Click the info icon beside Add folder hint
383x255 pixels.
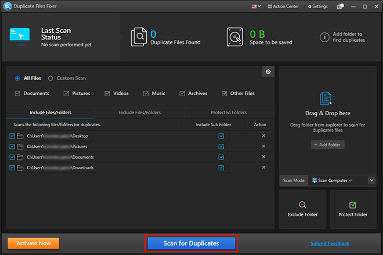point(324,37)
